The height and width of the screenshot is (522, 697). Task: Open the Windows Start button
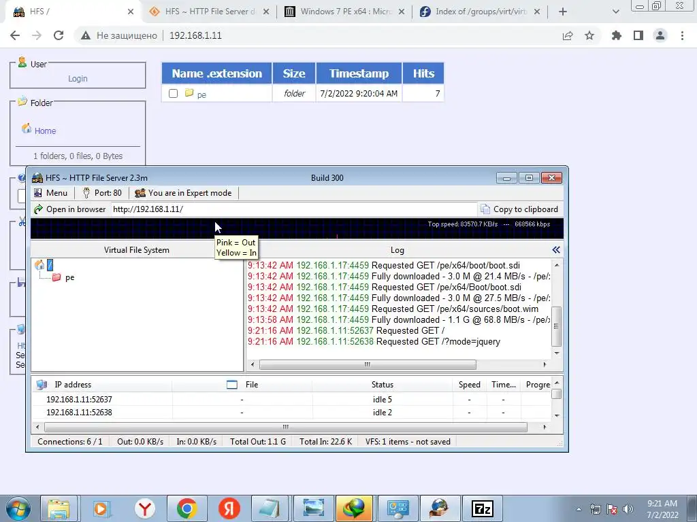(x=18, y=508)
